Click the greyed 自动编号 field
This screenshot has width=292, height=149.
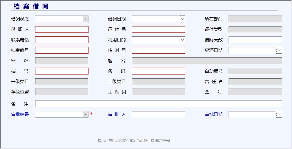[255, 71]
